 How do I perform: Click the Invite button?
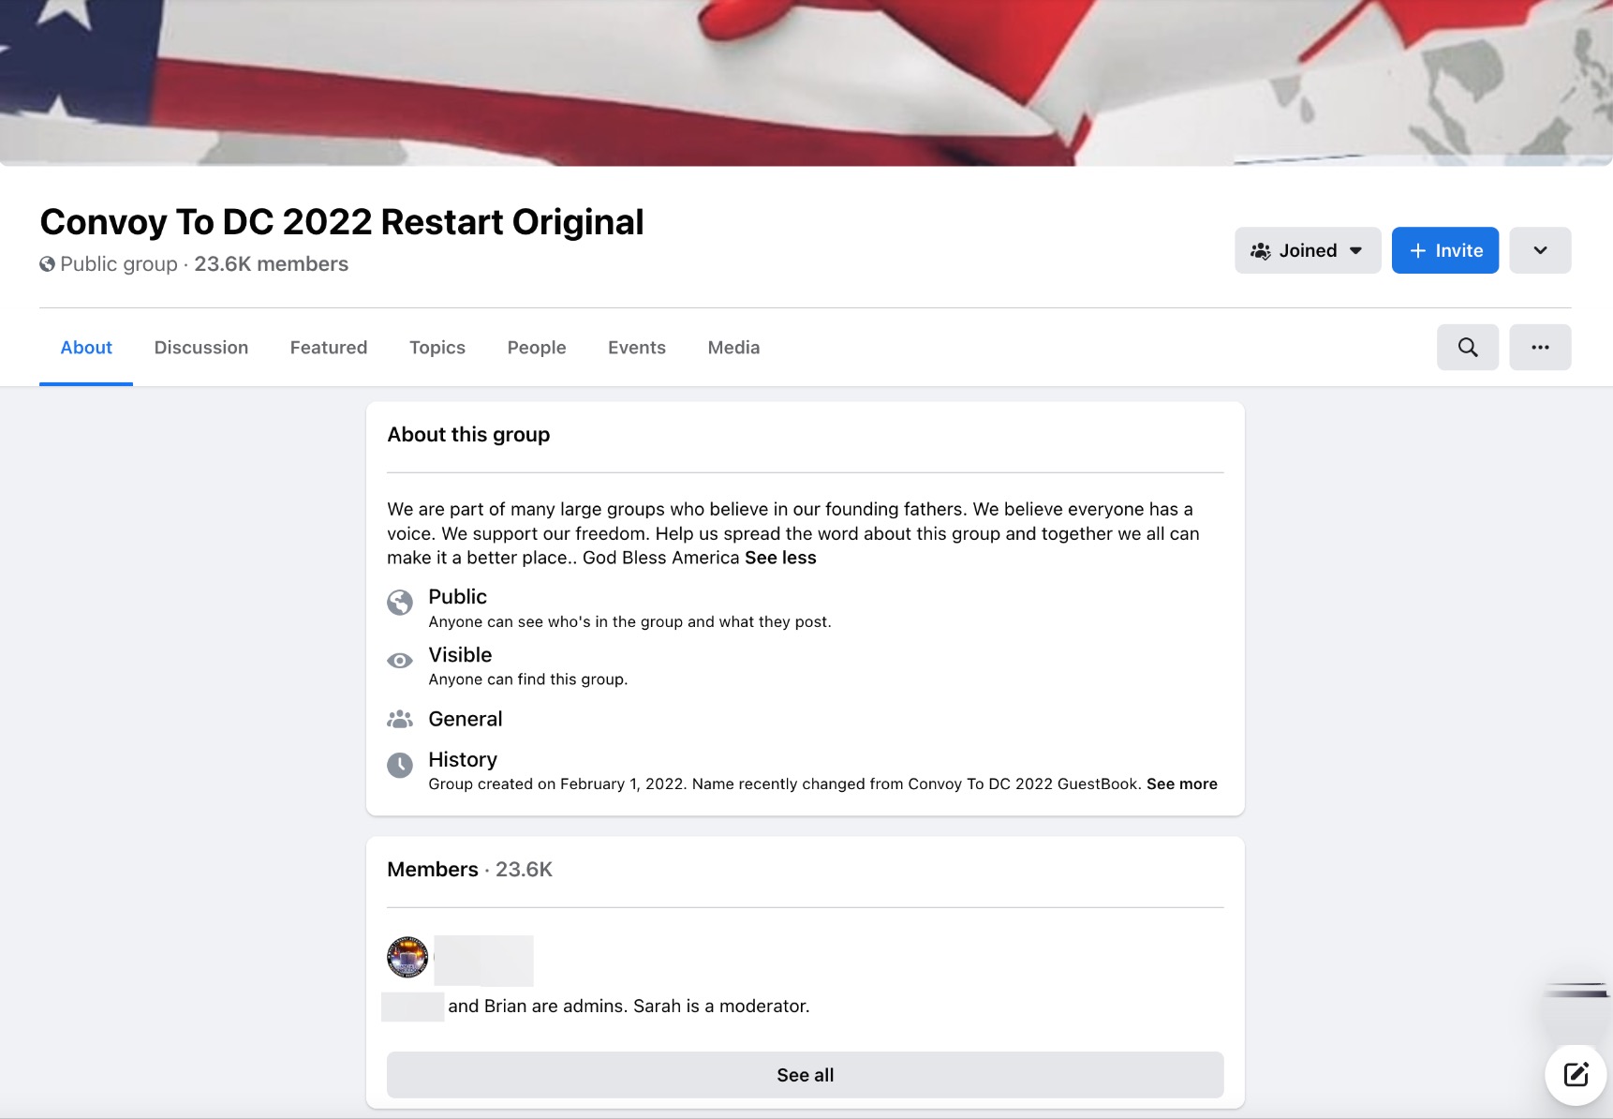[x=1444, y=249]
